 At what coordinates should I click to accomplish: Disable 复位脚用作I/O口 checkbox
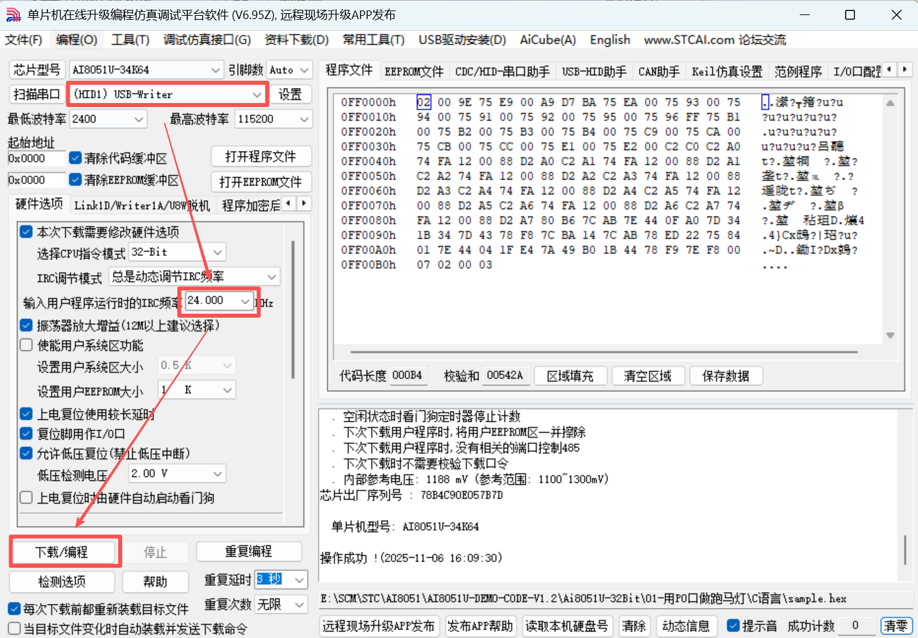click(x=25, y=433)
